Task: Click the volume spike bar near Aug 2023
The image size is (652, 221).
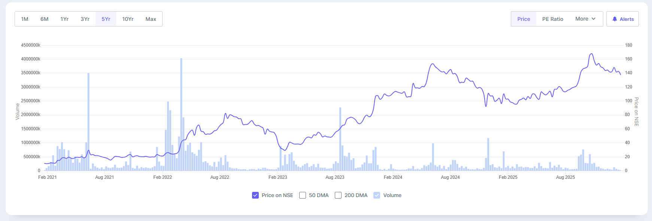Action: (340, 138)
